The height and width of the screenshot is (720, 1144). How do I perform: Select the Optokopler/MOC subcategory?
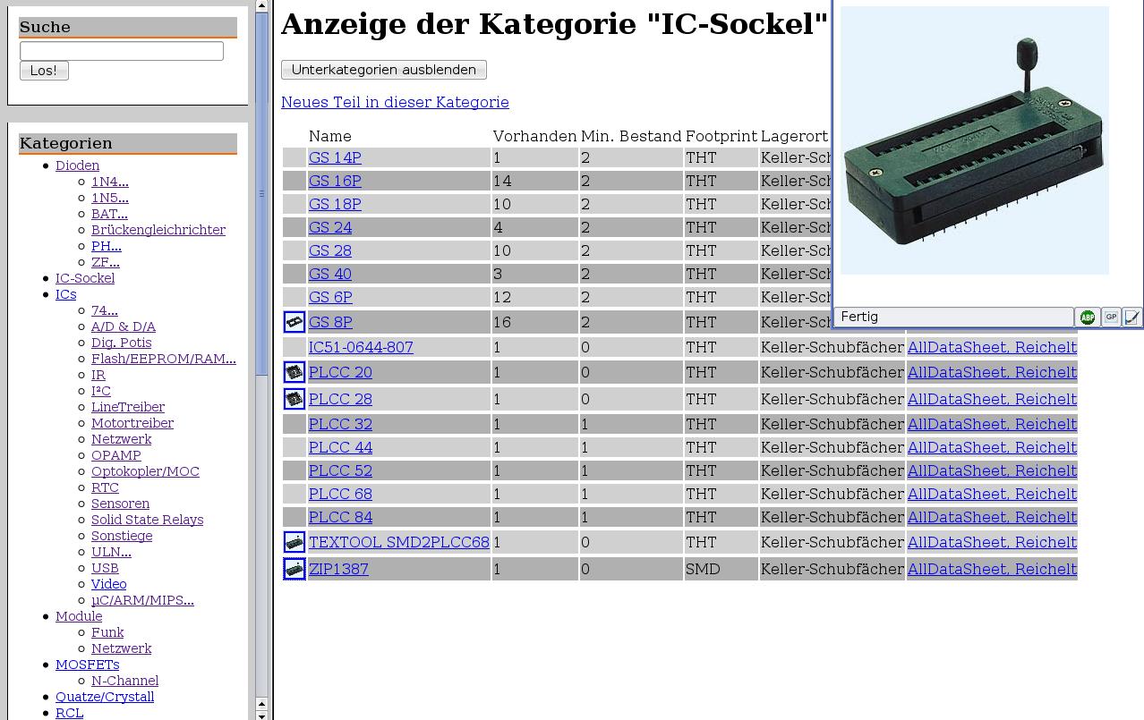coord(145,471)
